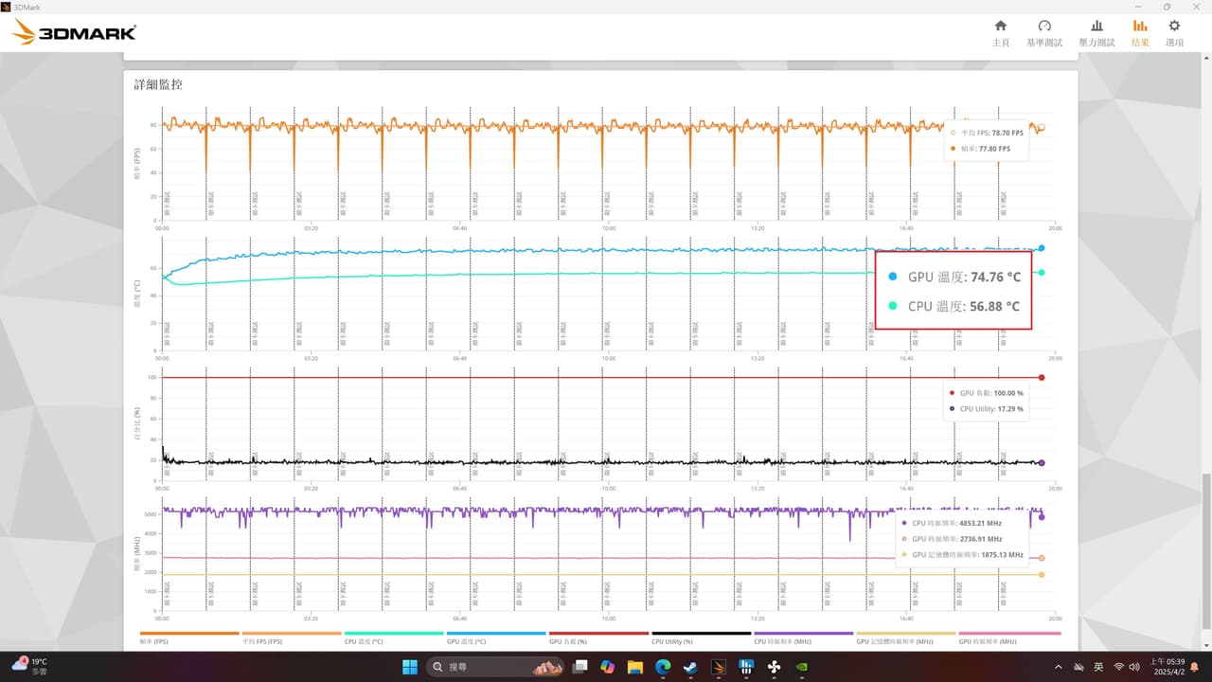Expand the system tray hidden icons chevron

pyautogui.click(x=1058, y=667)
